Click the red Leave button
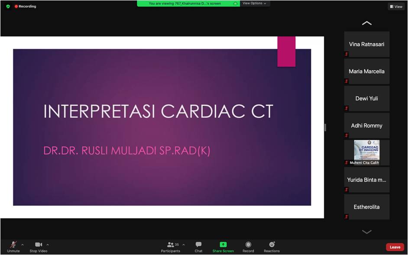The height and width of the screenshot is (255, 408). pyautogui.click(x=395, y=247)
